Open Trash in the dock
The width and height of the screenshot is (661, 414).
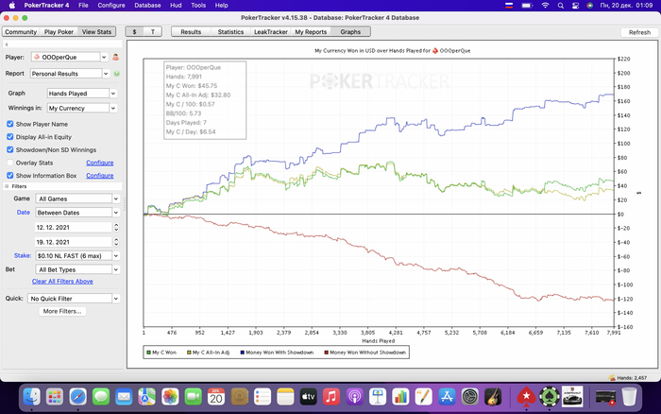pos(629,397)
